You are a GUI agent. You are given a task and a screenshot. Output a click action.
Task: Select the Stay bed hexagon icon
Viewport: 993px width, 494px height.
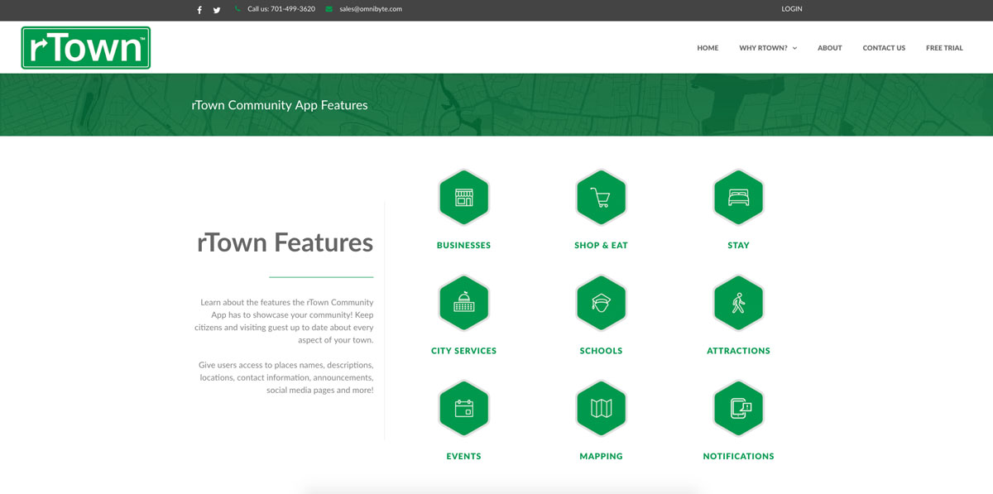click(x=738, y=198)
